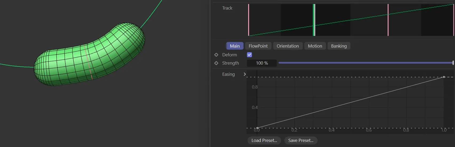The height and width of the screenshot is (147, 455).
Task: Click the Deform keyframe diamond icon
Action: (216, 55)
